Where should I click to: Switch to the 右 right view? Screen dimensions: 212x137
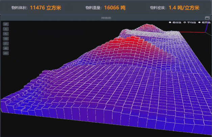tap(6, 34)
